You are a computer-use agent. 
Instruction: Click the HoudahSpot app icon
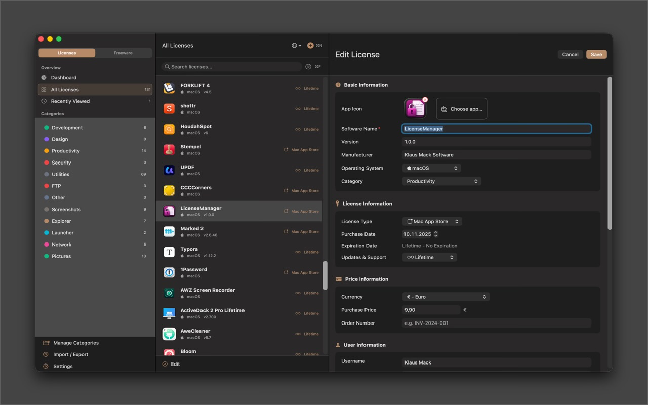click(x=169, y=129)
